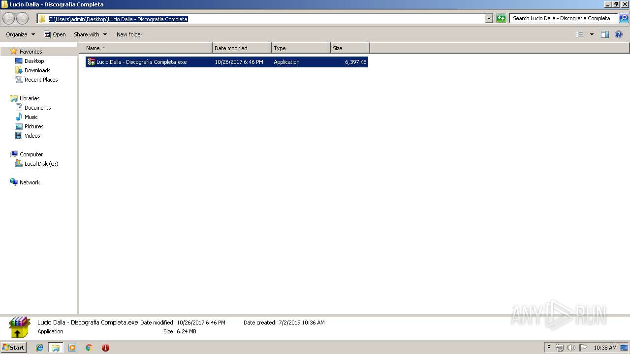
Task: Open the Organize menu
Action: [x=20, y=34]
